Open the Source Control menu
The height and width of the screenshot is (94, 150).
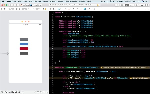click(x=71, y=1)
